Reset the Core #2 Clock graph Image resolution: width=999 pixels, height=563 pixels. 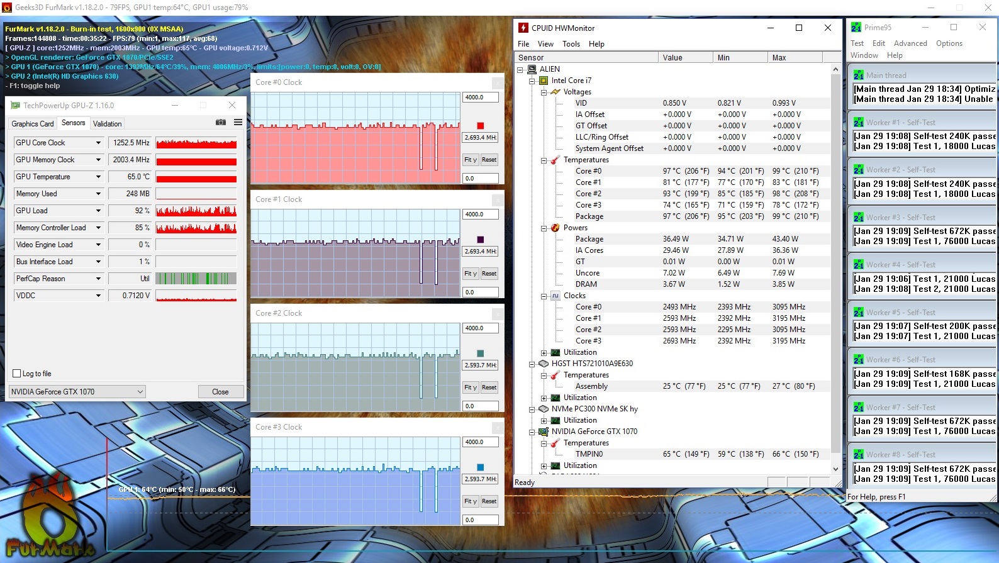(x=489, y=387)
